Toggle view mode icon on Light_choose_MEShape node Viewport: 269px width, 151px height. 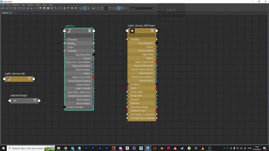click(152, 31)
